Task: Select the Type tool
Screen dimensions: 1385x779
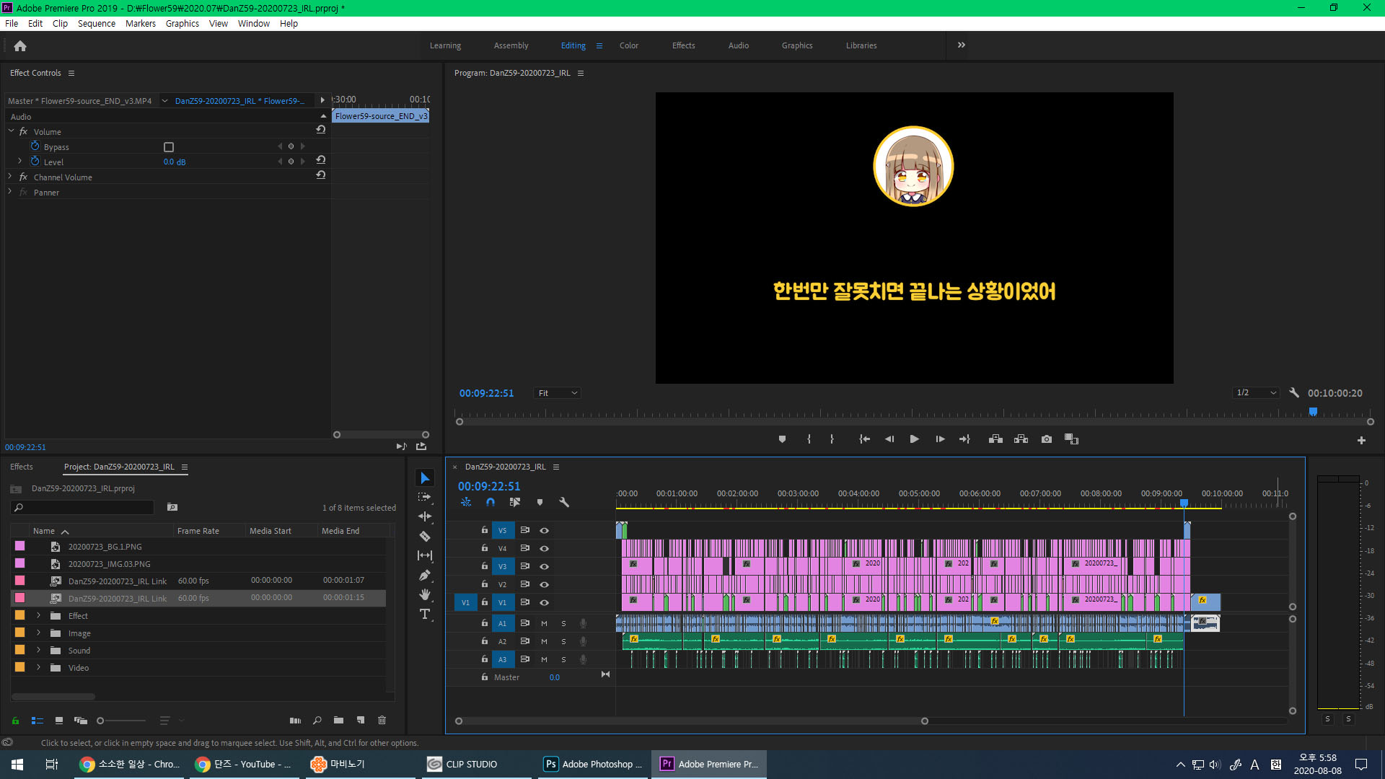Action: pos(425,614)
